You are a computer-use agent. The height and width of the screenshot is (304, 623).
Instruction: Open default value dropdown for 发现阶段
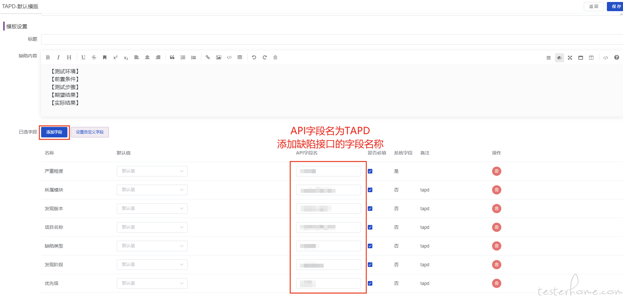(x=152, y=265)
